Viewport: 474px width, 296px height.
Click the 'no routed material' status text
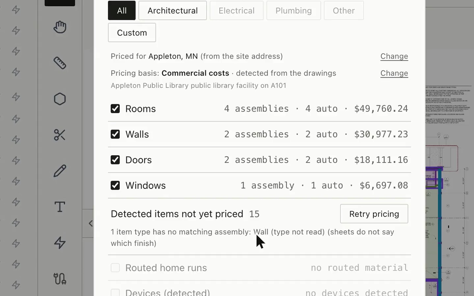359,268
